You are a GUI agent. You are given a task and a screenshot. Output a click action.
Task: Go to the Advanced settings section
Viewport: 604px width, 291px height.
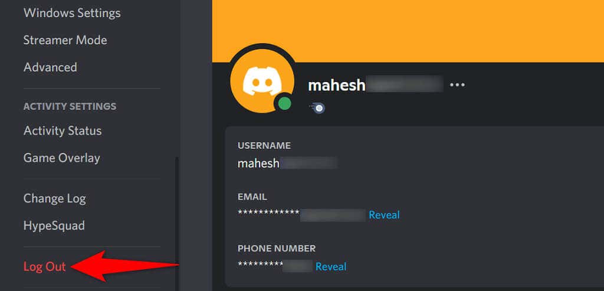[50, 67]
